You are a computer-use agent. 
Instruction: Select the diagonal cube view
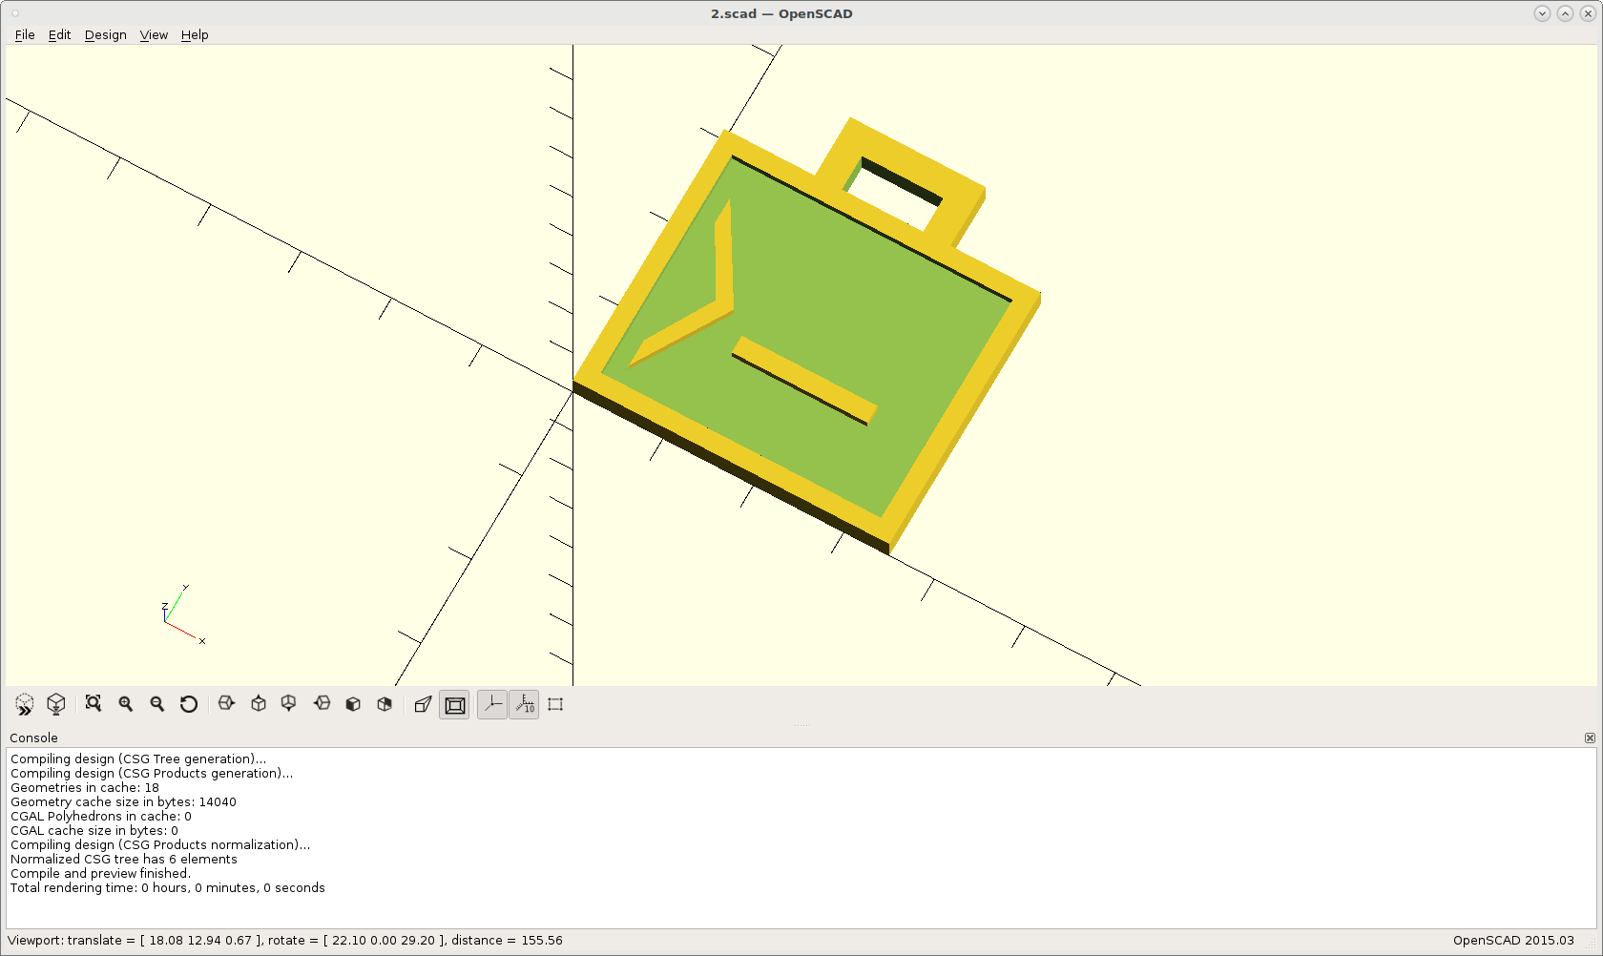[385, 704]
